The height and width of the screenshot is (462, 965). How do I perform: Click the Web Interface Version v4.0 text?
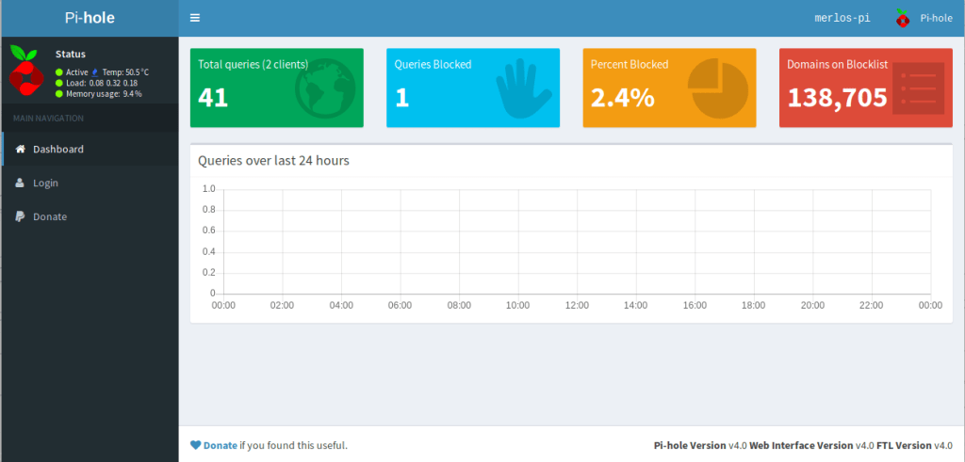pyautogui.click(x=811, y=445)
